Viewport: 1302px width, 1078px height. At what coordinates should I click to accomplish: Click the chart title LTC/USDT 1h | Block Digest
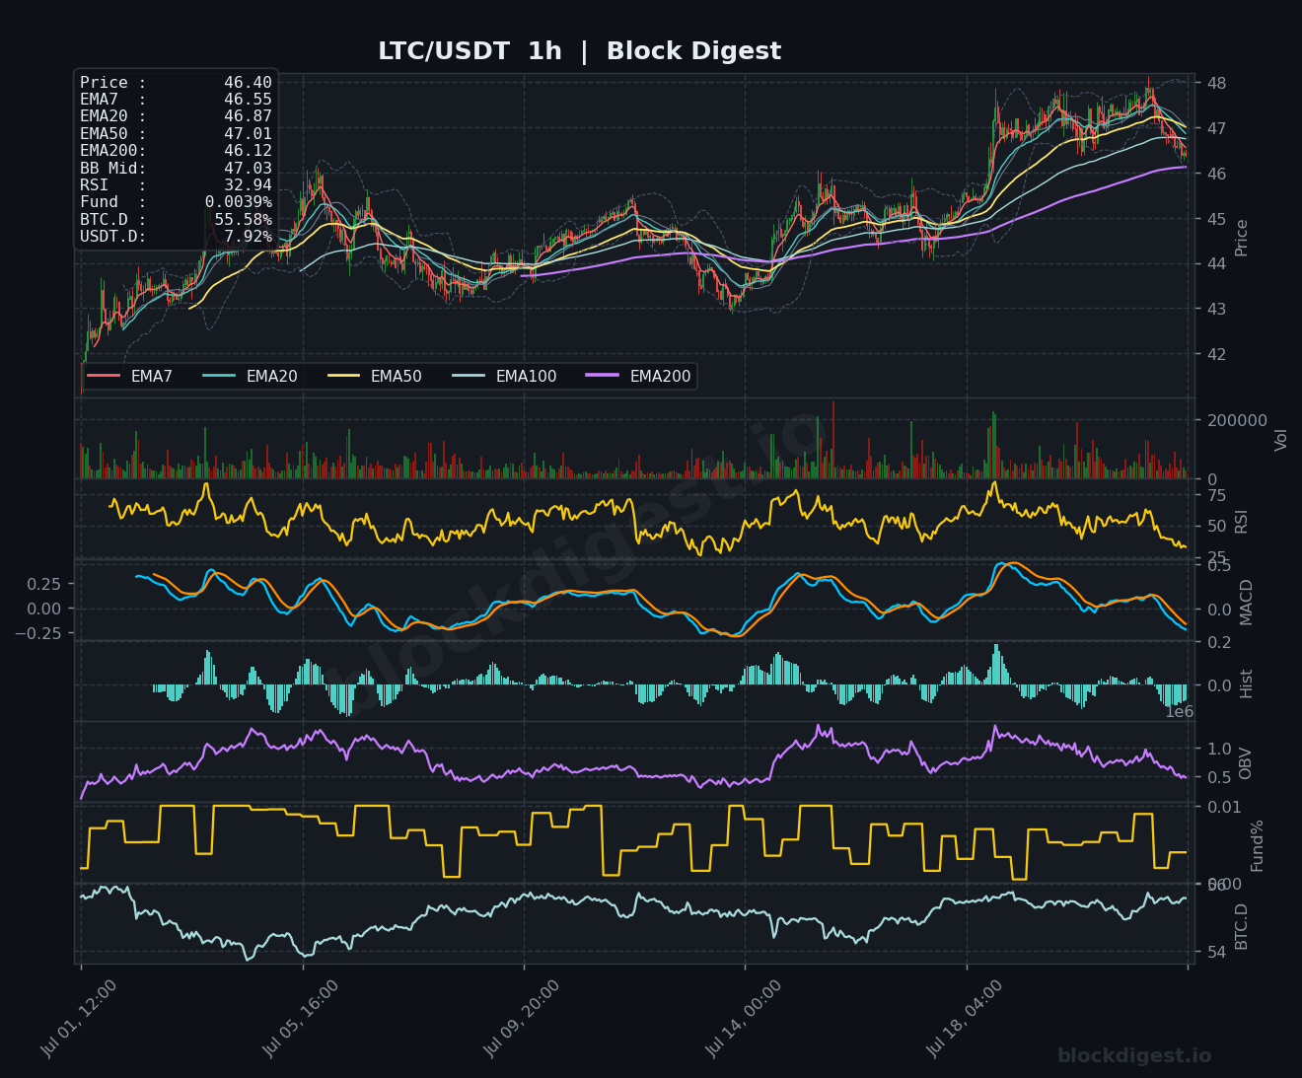coord(579,51)
